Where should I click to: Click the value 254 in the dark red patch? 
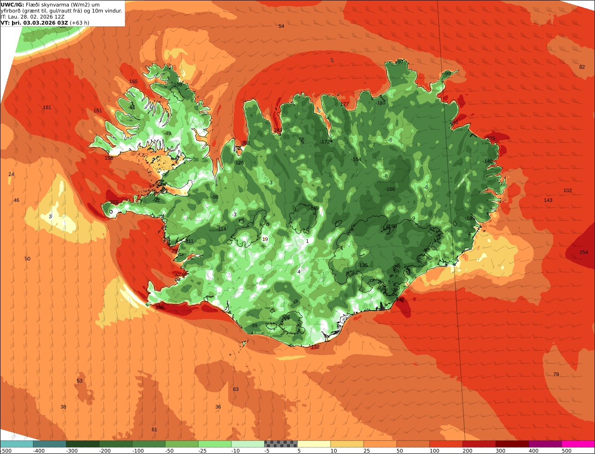coord(584,252)
